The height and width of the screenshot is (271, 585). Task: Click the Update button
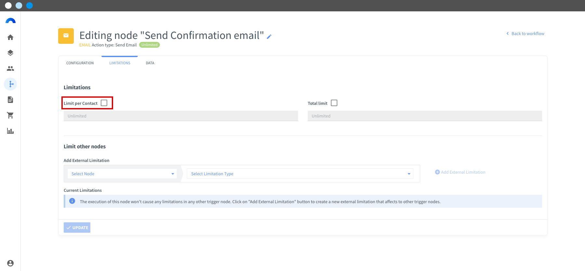(77, 228)
